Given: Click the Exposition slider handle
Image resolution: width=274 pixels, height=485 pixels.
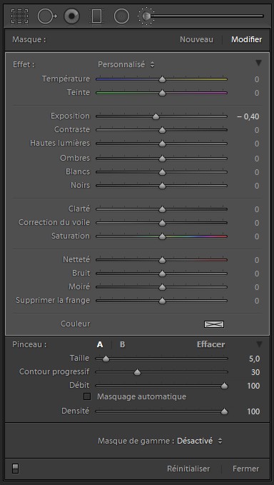Looking at the screenshot, I should tap(156, 117).
